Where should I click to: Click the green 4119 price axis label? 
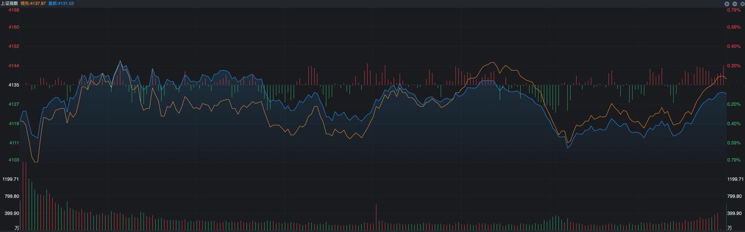pos(14,123)
